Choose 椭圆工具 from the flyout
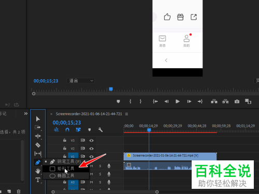 click(66, 176)
